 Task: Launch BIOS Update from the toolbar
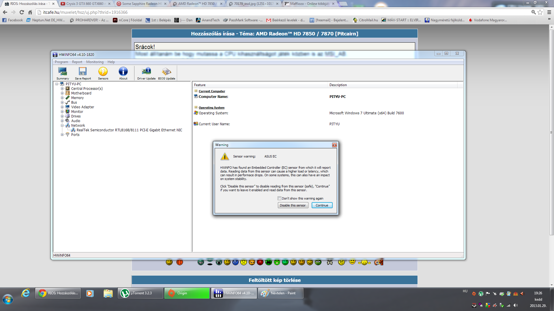click(166, 73)
